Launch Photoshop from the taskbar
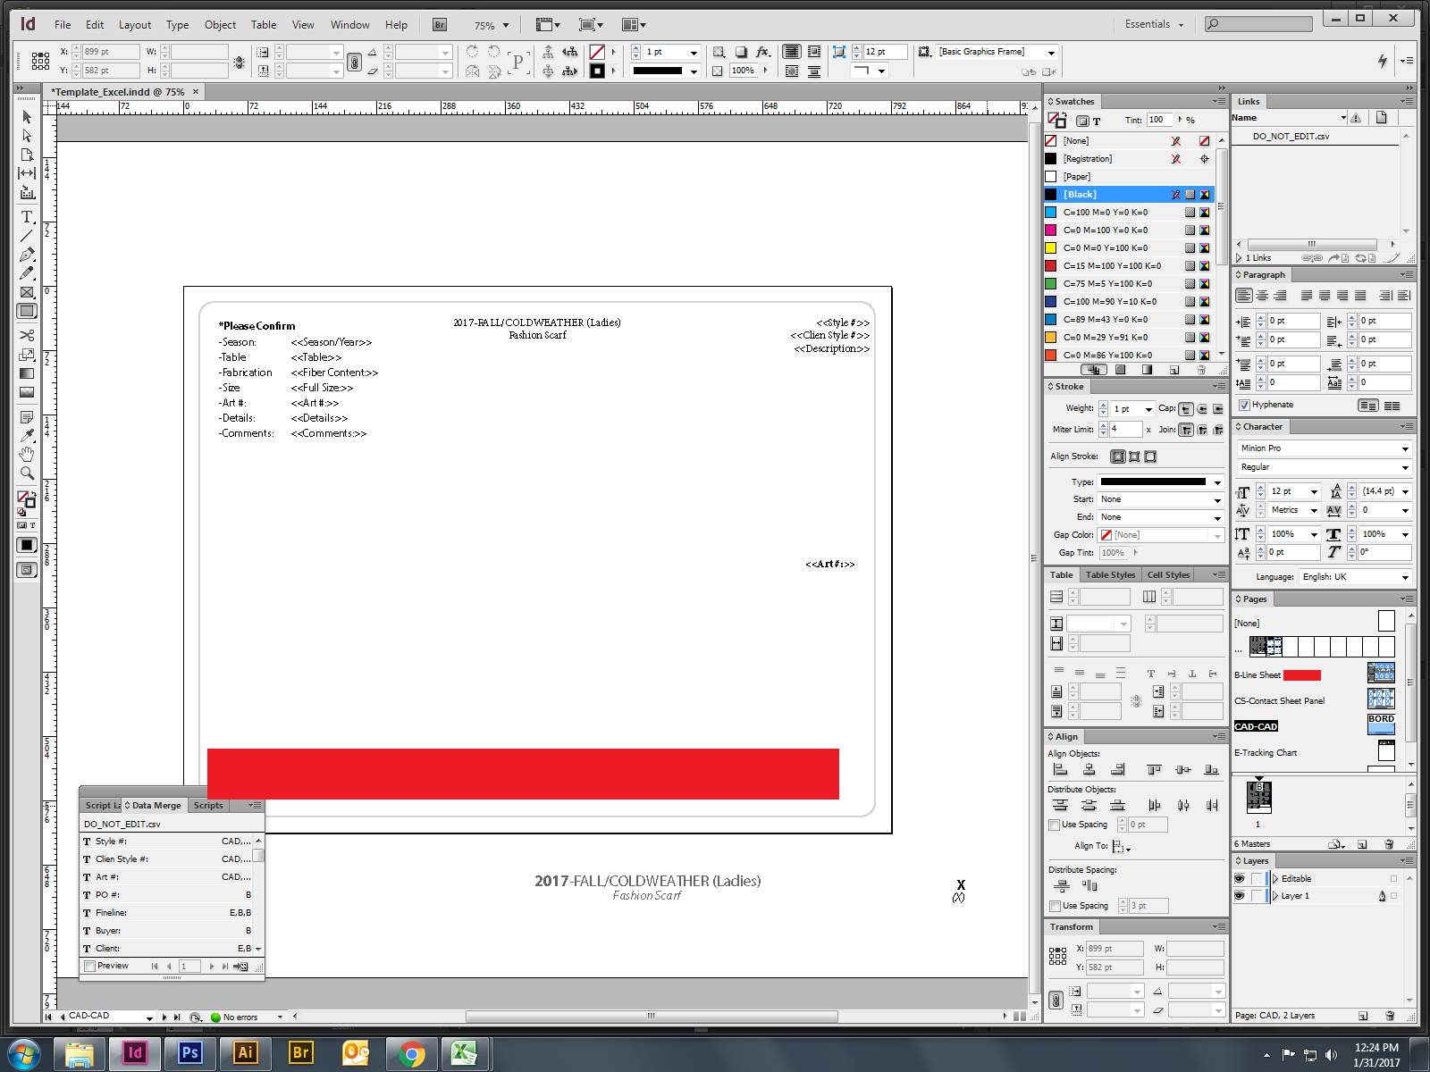 [190, 1053]
